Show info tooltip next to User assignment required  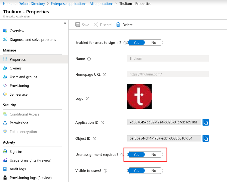click(x=122, y=155)
